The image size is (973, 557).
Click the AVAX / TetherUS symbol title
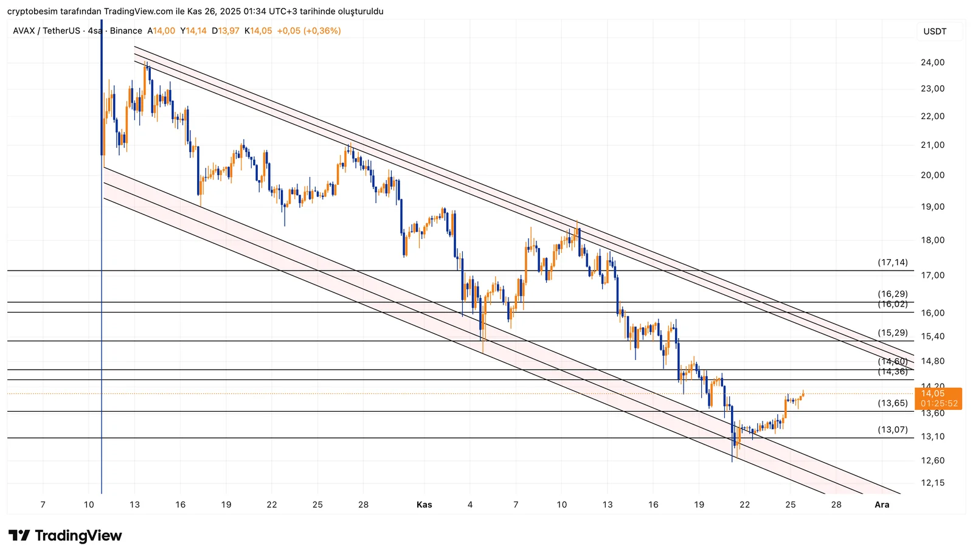(x=46, y=31)
